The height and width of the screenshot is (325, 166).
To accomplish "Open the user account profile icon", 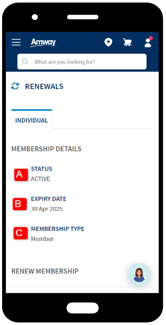I will [x=148, y=42].
